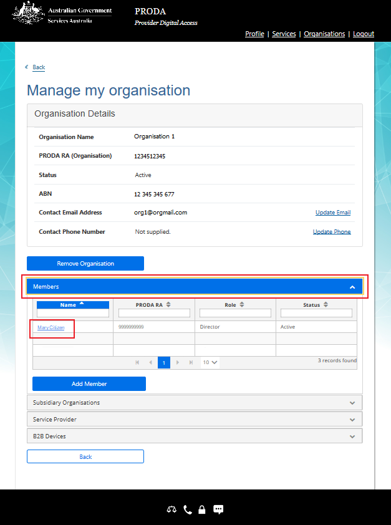Sort members table by Status column
391x525 pixels.
[x=316, y=305]
